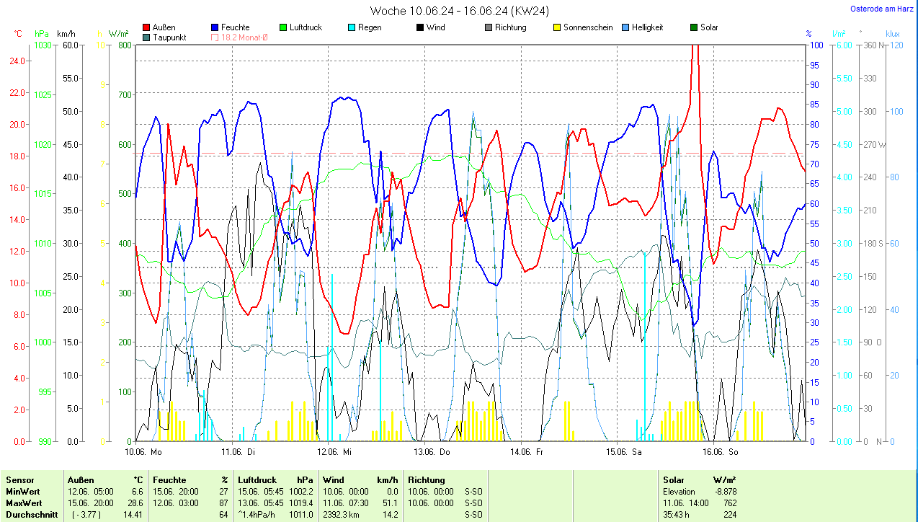Click the Taupunkt legend square
The width and height of the screenshot is (918, 522).
pos(147,37)
